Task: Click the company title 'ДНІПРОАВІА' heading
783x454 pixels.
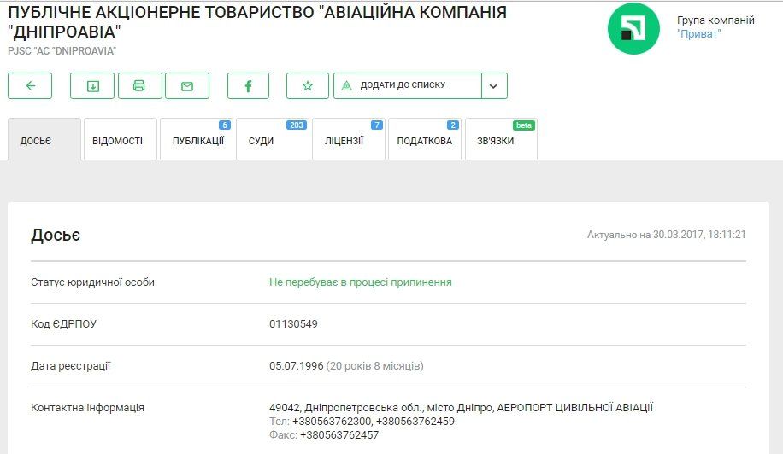Action: pyautogui.click(x=257, y=21)
